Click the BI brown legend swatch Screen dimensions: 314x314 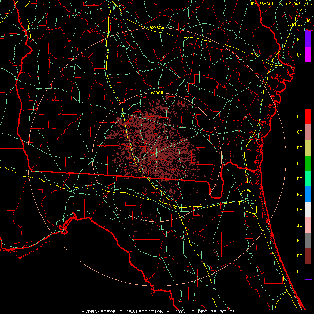pyautogui.click(x=308, y=256)
